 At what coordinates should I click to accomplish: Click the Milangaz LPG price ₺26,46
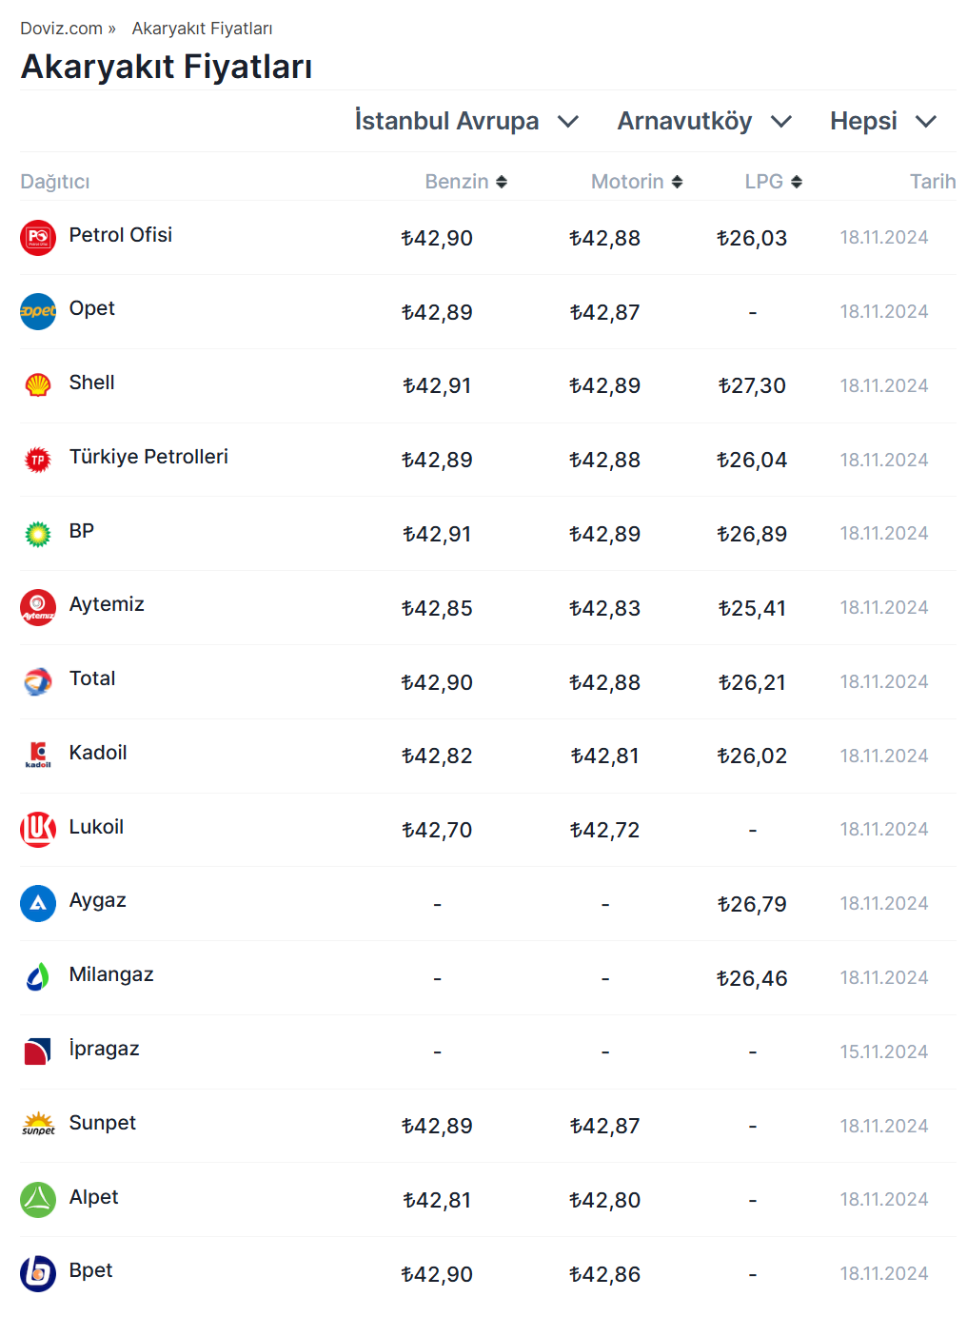(x=752, y=978)
